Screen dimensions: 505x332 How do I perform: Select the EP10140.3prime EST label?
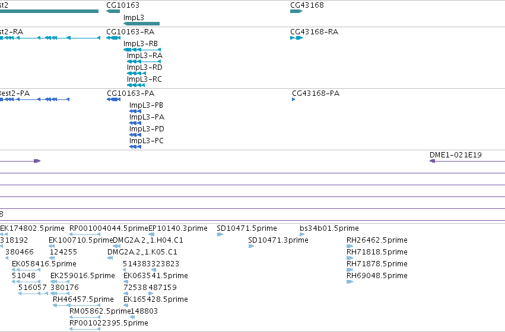pos(178,228)
